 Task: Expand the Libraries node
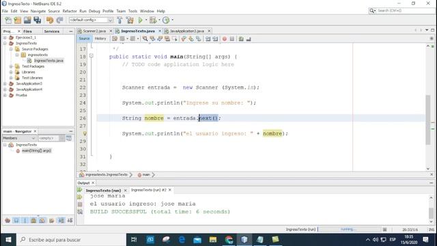(11, 72)
